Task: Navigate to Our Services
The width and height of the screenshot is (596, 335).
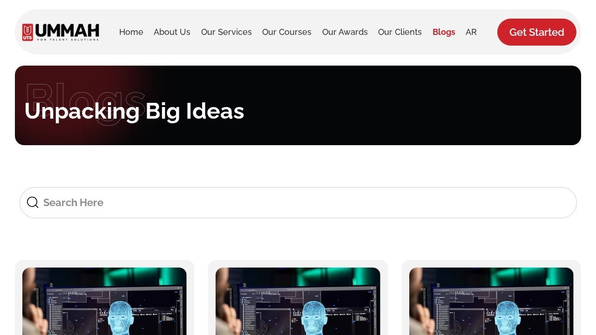Action: click(226, 32)
